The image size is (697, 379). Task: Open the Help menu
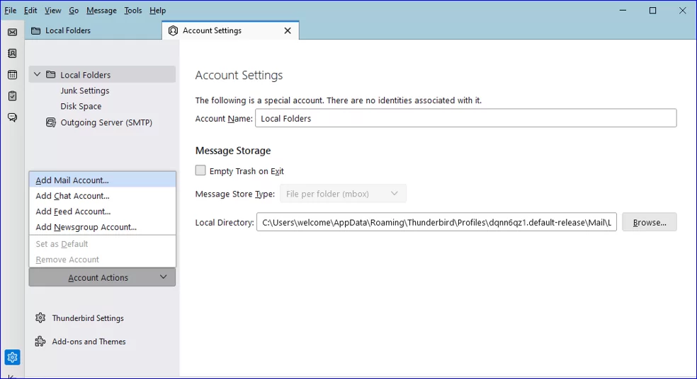(157, 10)
